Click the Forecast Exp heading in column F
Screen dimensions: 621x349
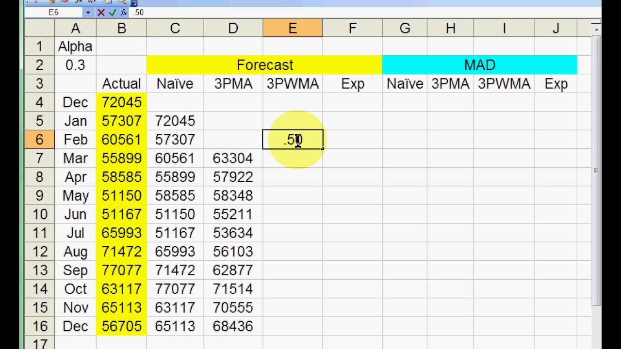pos(352,84)
